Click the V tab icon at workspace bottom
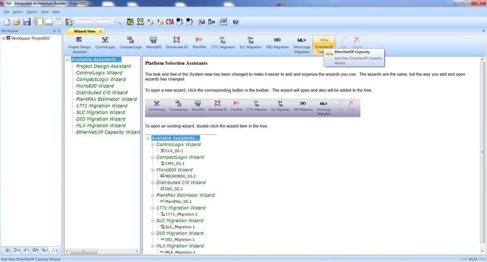 [55, 250]
